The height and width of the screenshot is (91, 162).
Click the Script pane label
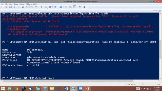[x=155, y=11]
